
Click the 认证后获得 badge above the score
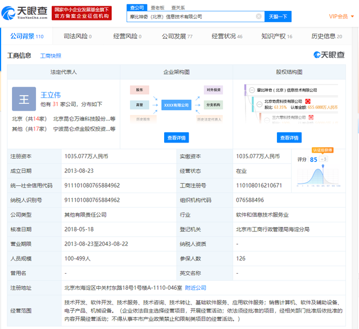(323, 150)
